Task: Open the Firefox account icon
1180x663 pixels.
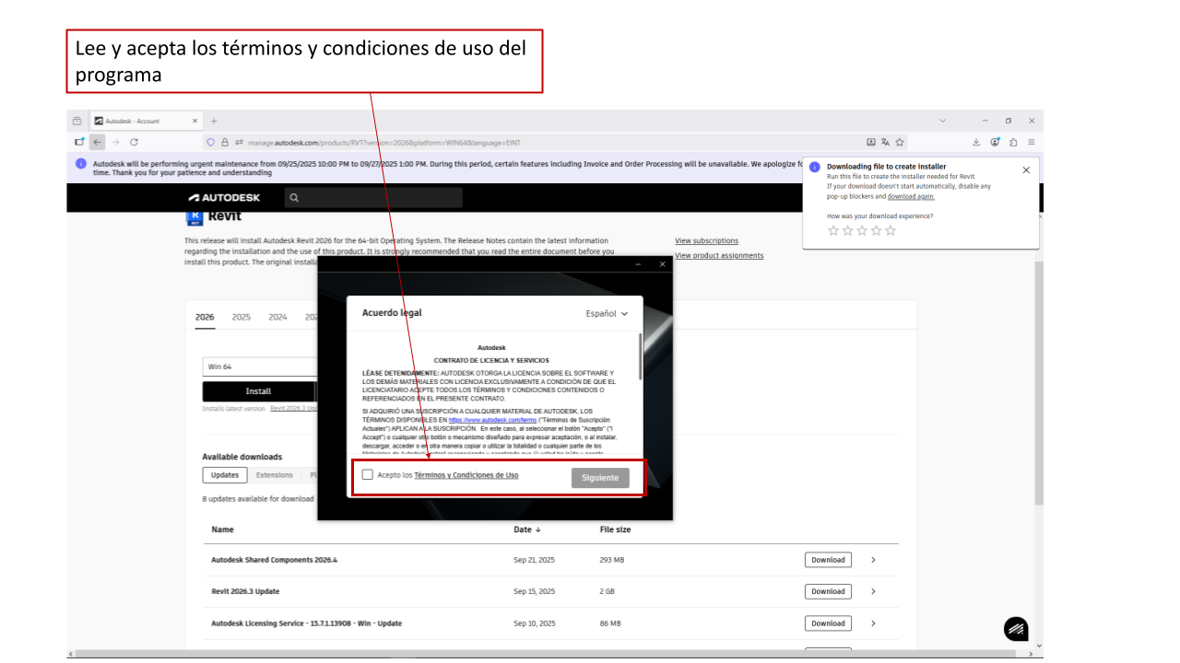Action: 996,142
